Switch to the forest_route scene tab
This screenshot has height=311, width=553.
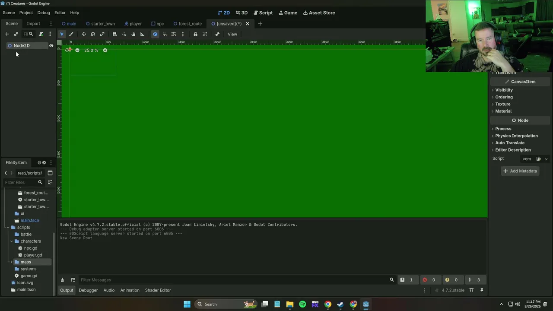tap(188, 24)
